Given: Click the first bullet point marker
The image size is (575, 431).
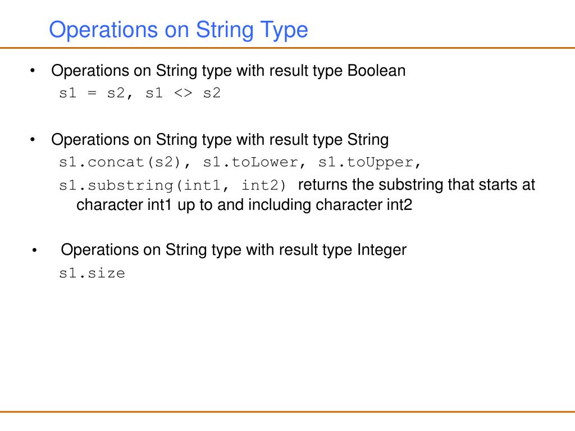Looking at the screenshot, I should click(x=33, y=70).
